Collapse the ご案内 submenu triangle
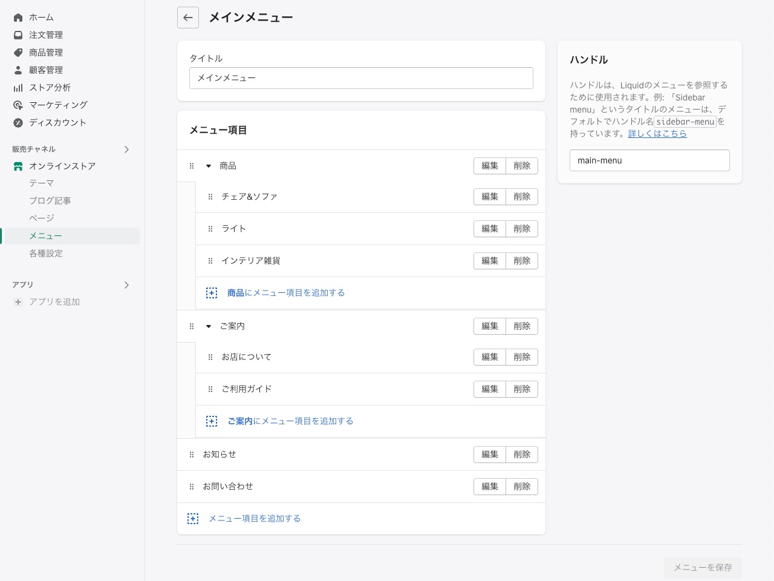The width and height of the screenshot is (774, 581). (x=209, y=326)
